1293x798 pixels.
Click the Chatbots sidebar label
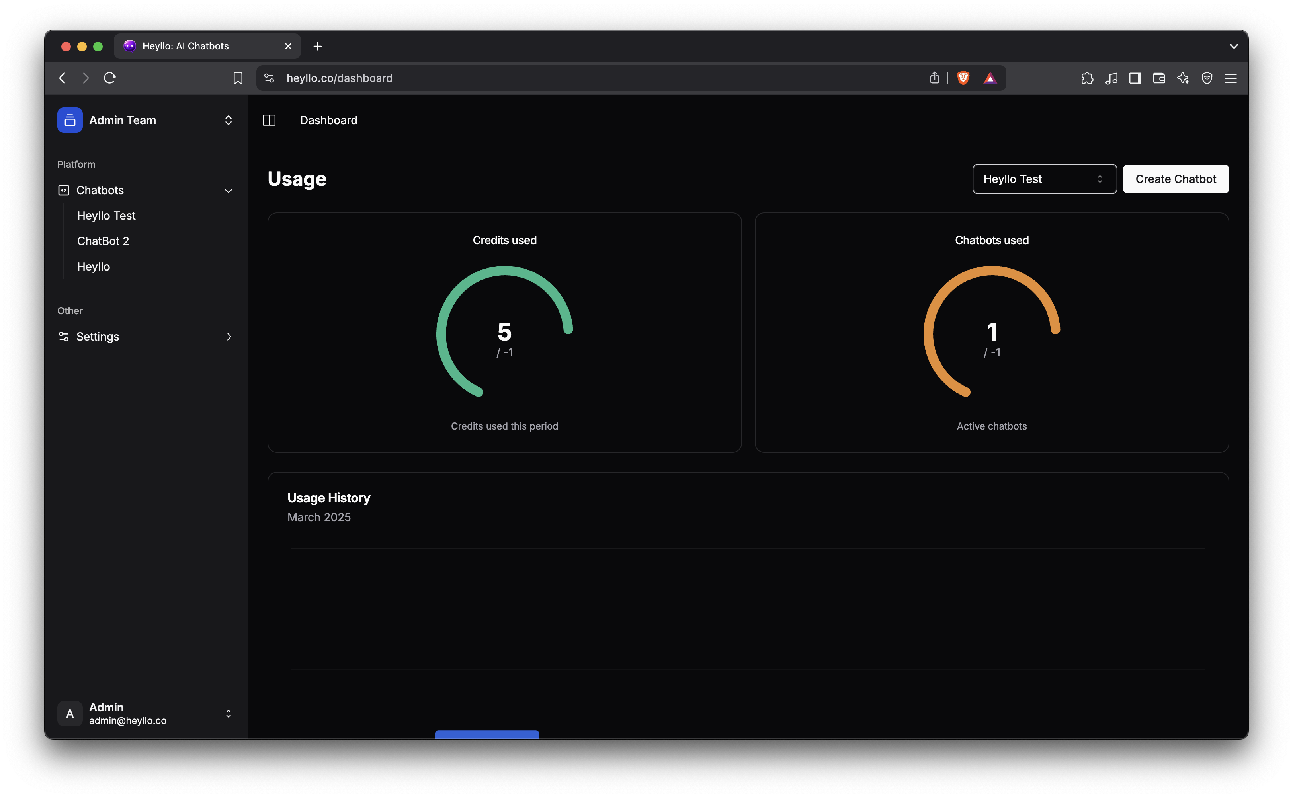click(100, 190)
